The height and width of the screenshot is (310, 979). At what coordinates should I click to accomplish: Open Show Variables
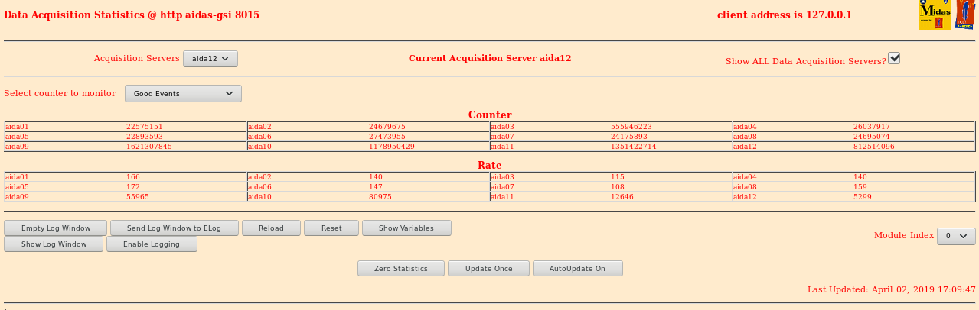point(406,228)
